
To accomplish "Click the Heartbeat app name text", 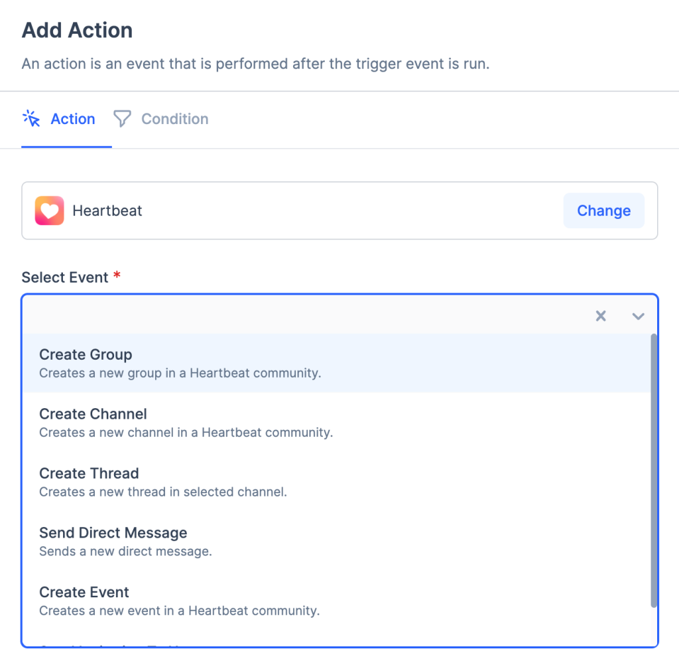I will 107,211.
